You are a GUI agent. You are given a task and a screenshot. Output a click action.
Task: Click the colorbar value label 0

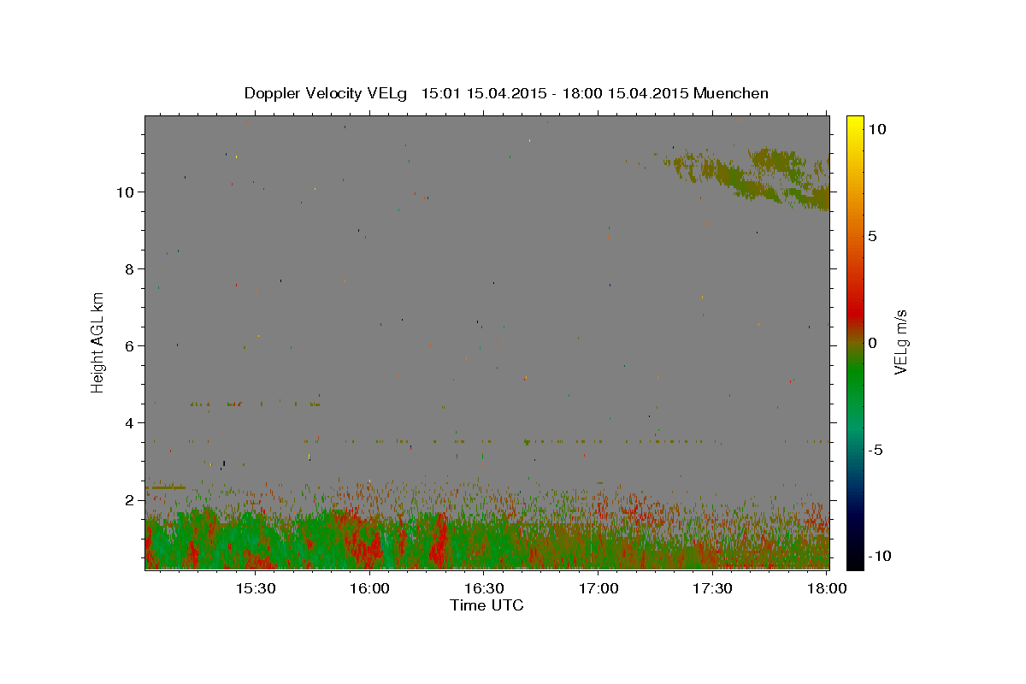pos(872,343)
